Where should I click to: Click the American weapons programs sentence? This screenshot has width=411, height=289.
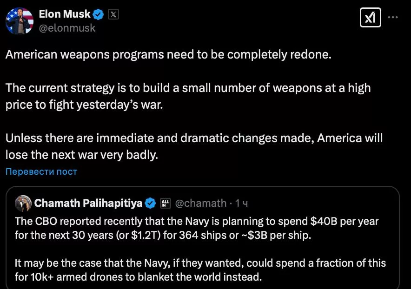(x=168, y=54)
